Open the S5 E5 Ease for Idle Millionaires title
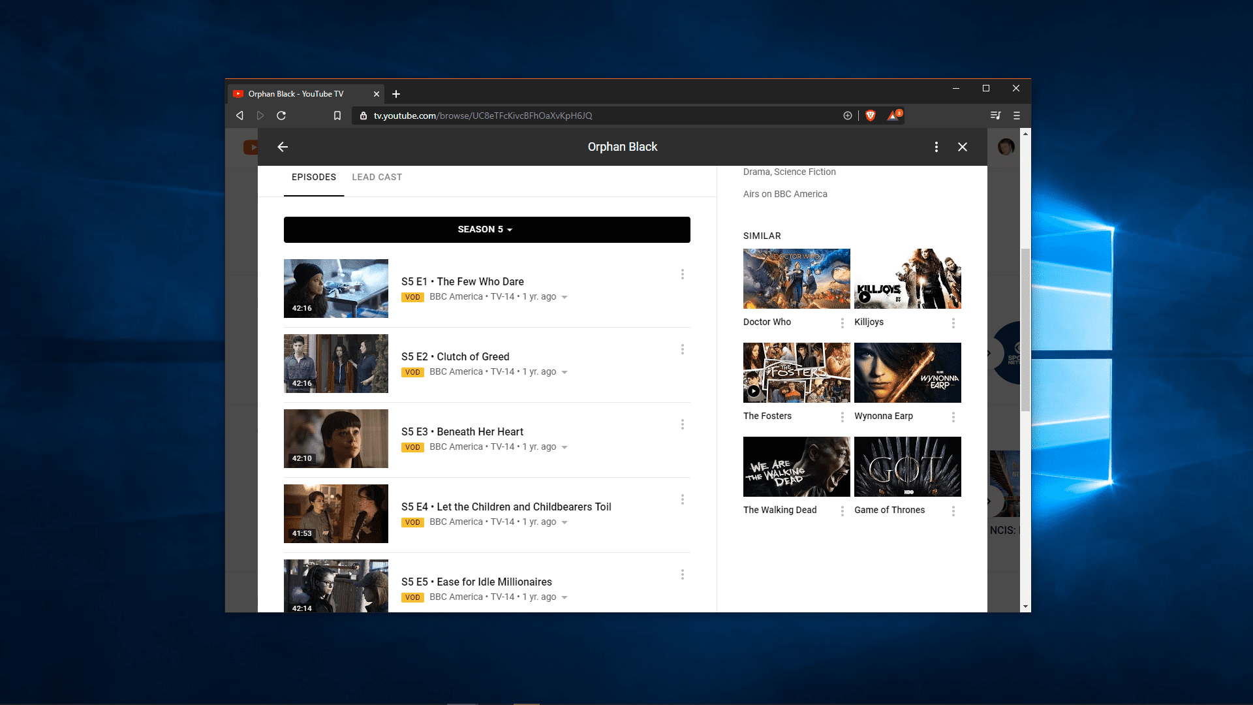 pos(476,582)
